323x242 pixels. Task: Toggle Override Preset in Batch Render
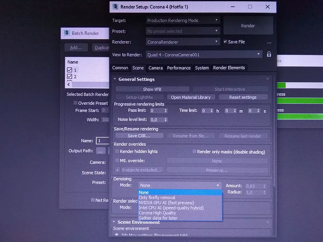coord(76,103)
